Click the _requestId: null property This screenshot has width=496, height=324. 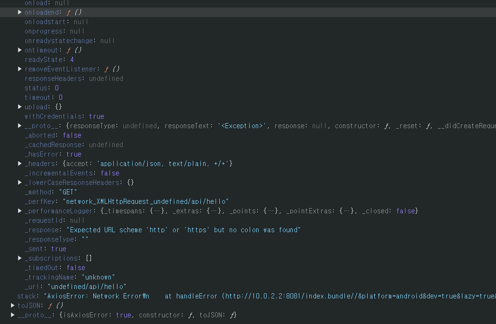coord(54,221)
